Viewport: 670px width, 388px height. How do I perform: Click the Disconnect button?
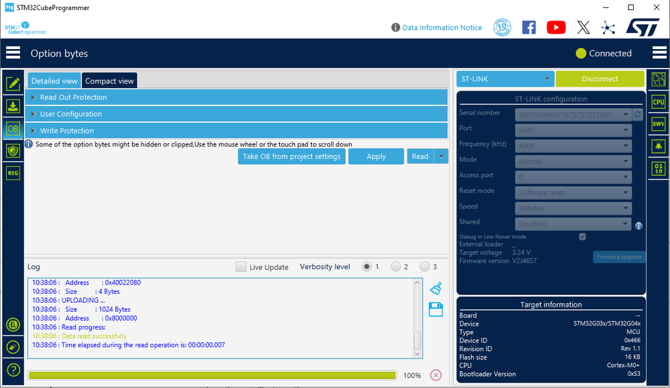click(600, 79)
